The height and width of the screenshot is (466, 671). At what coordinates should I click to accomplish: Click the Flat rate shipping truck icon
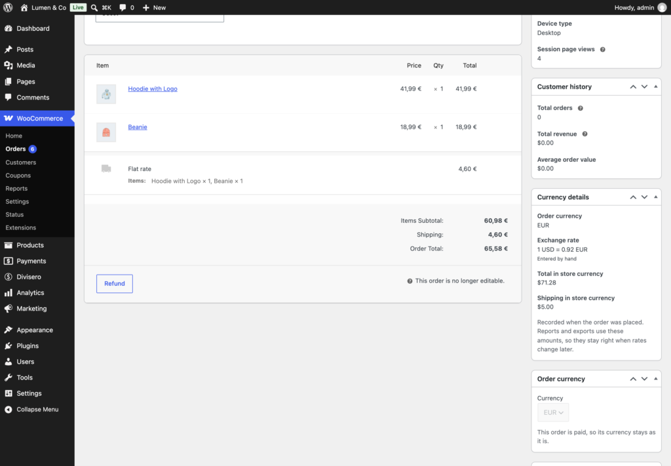coord(106,168)
